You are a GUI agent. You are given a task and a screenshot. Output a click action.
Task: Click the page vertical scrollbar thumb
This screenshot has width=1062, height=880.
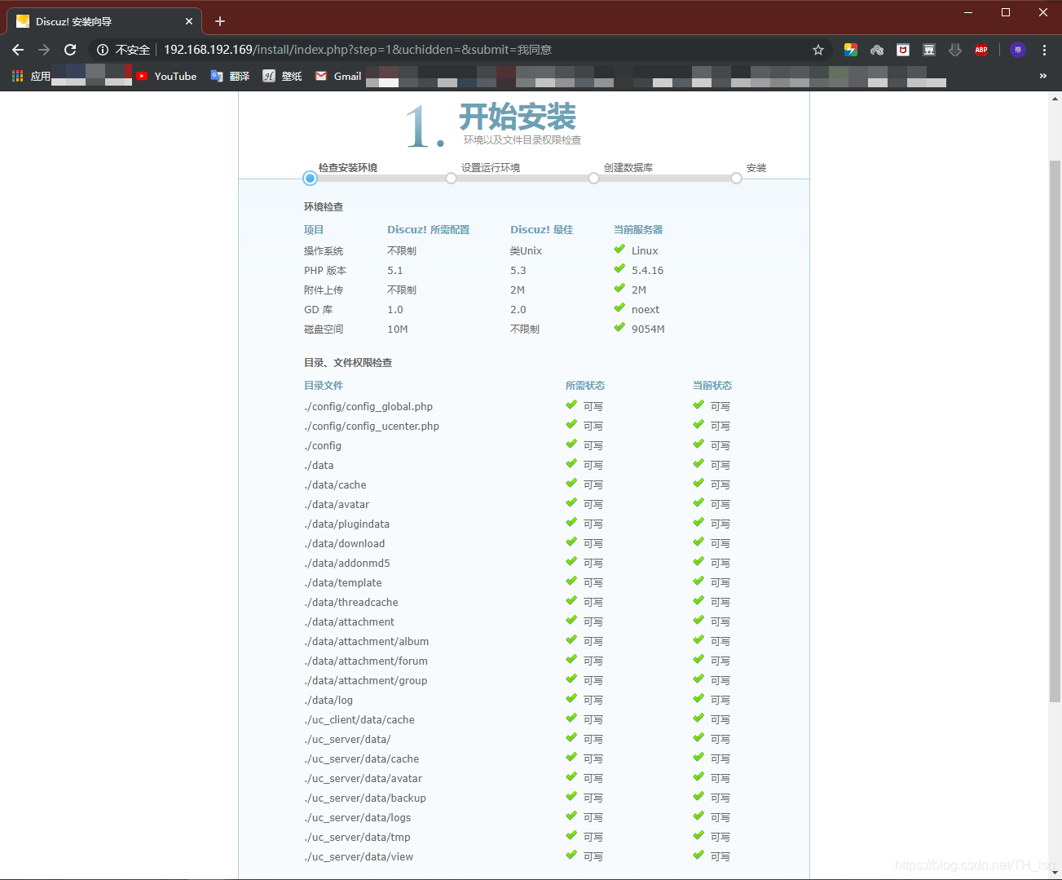pyautogui.click(x=1055, y=431)
